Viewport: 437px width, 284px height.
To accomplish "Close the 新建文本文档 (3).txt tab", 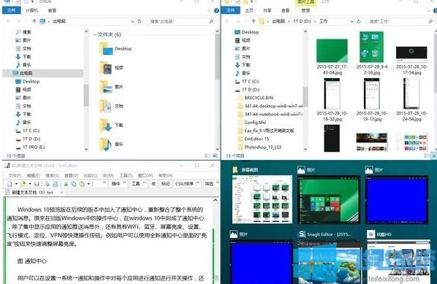I will (x=62, y=193).
